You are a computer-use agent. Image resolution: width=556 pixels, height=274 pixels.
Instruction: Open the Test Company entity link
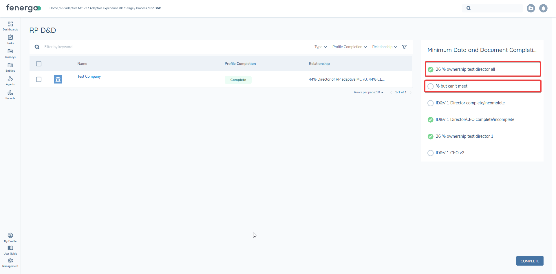(89, 76)
